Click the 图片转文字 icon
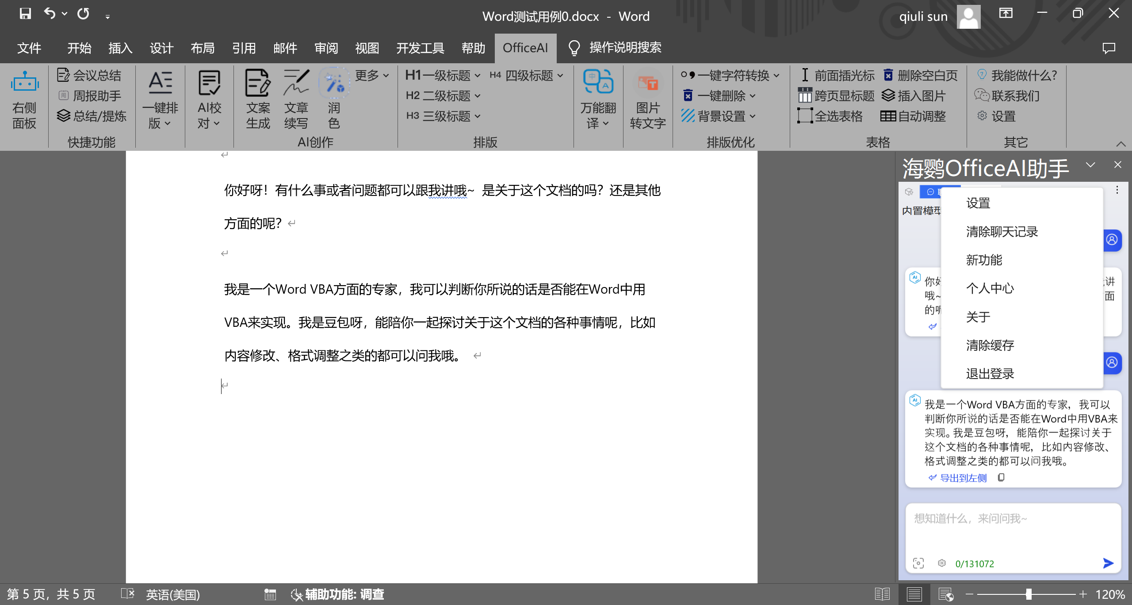The height and width of the screenshot is (605, 1132). [x=647, y=83]
